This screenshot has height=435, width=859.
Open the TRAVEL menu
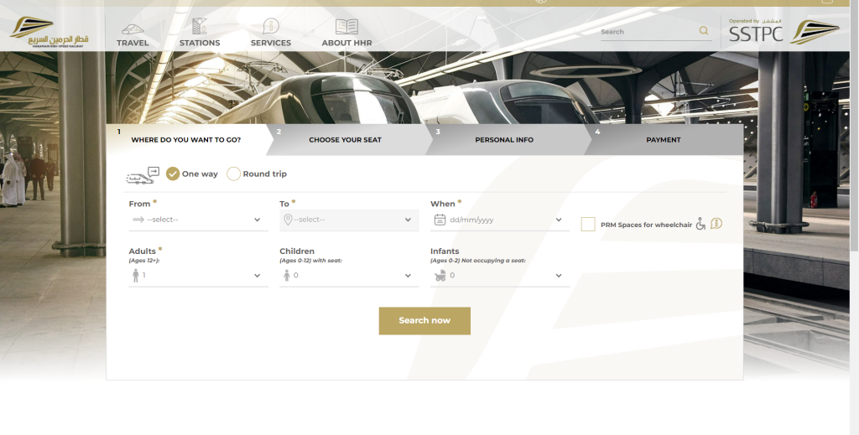coord(133,43)
